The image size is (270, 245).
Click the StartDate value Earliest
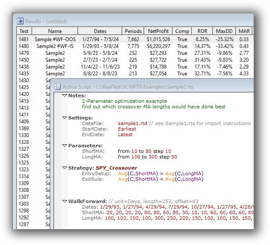(x=127, y=129)
